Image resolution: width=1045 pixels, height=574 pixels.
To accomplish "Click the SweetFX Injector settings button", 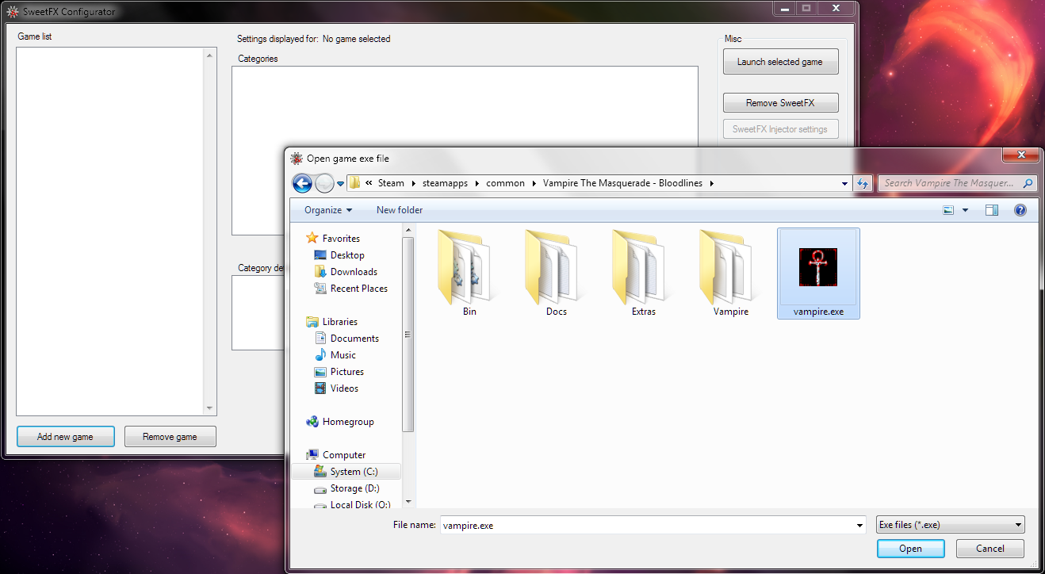I will pos(780,129).
